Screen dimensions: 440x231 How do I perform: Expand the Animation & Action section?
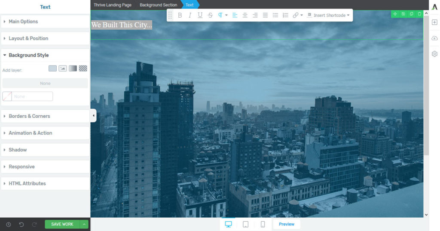pyautogui.click(x=45, y=133)
